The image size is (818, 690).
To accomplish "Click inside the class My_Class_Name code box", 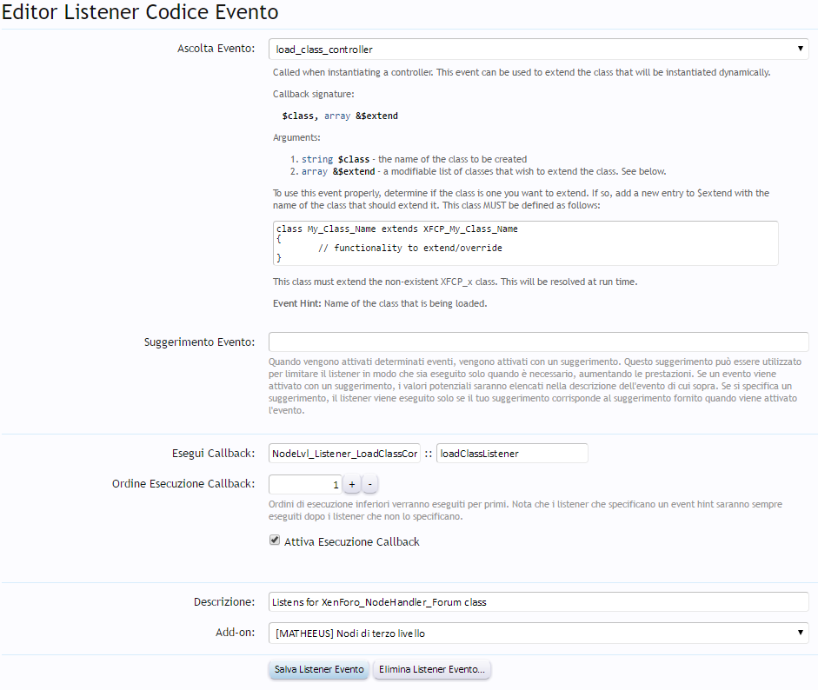I will tap(525, 242).
